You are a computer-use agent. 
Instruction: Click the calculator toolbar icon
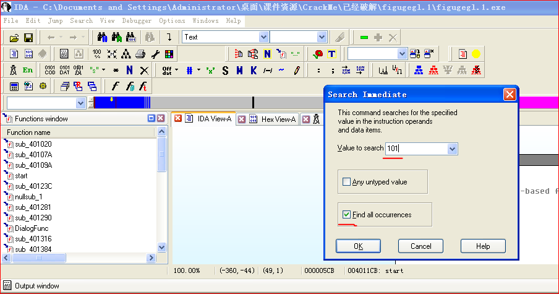[14, 87]
